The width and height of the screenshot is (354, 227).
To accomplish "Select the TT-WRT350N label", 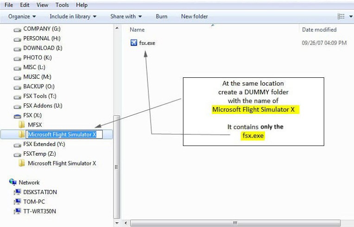I will pos(39,211).
